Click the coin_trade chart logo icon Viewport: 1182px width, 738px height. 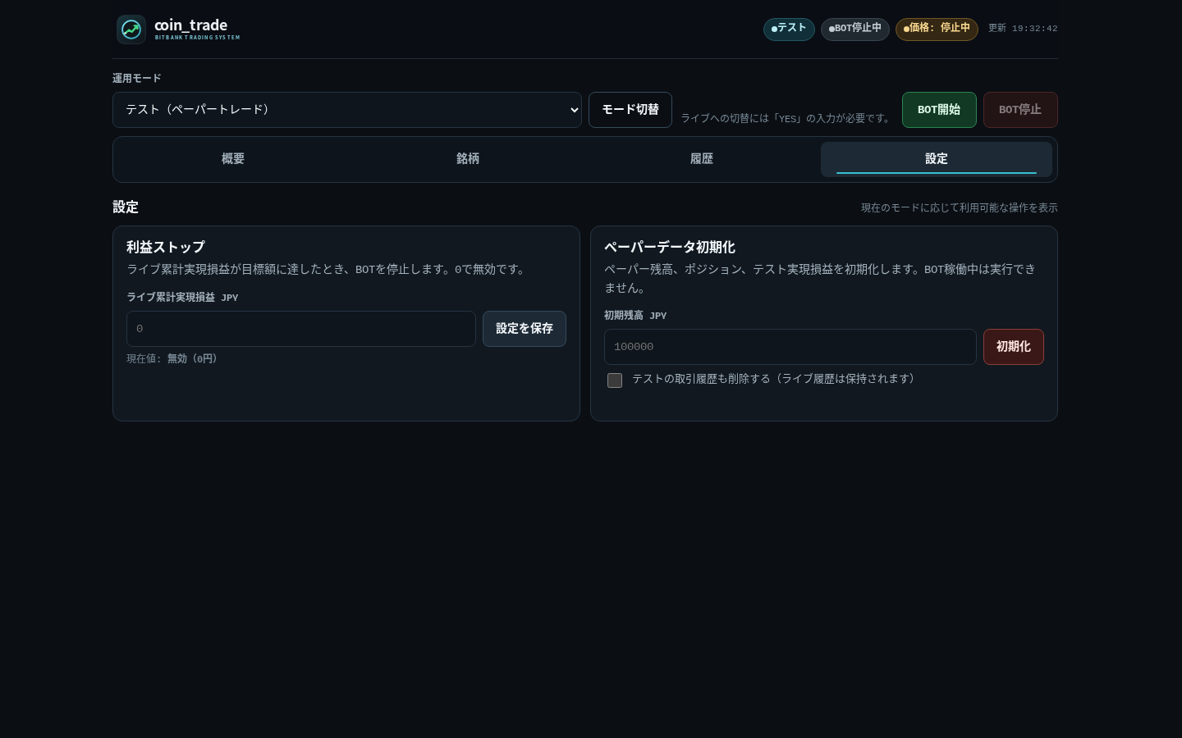[x=131, y=30]
